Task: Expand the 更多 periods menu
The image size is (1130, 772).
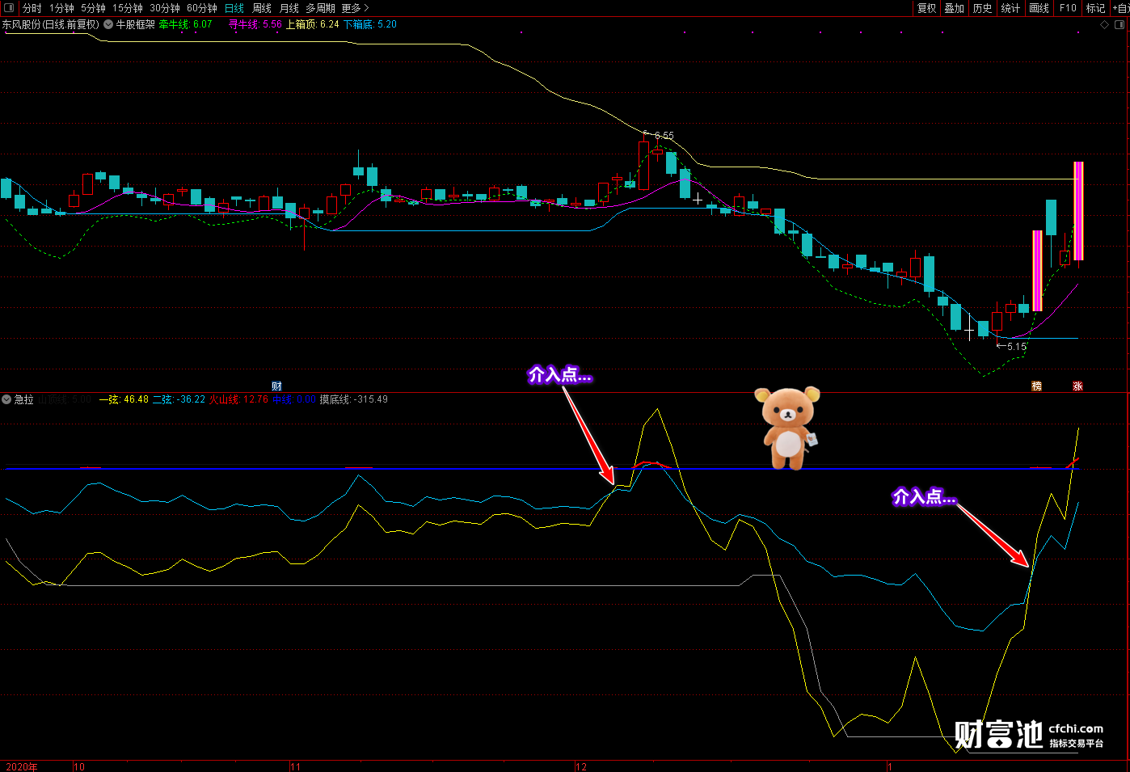Action: 355,8
